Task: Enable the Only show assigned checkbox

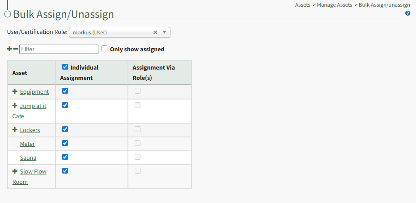Action: click(105, 49)
